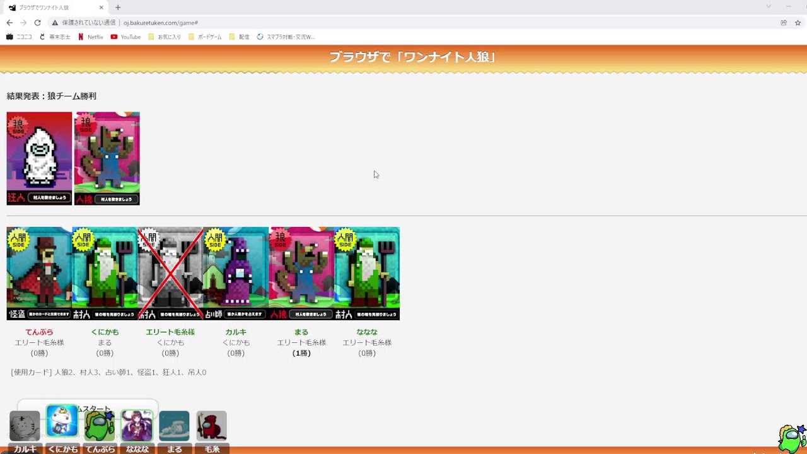
Task: Click the green player name カルキ under card
Action: [x=236, y=332]
